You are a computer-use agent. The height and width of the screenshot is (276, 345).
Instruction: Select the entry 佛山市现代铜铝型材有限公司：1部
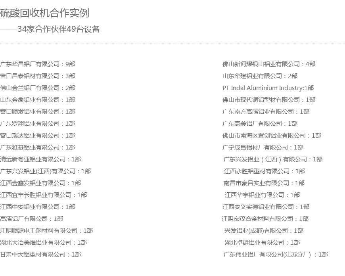(x=269, y=100)
